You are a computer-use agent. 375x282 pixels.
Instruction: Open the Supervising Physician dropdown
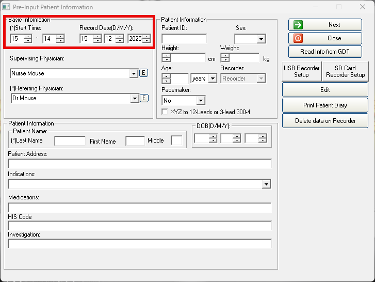134,74
